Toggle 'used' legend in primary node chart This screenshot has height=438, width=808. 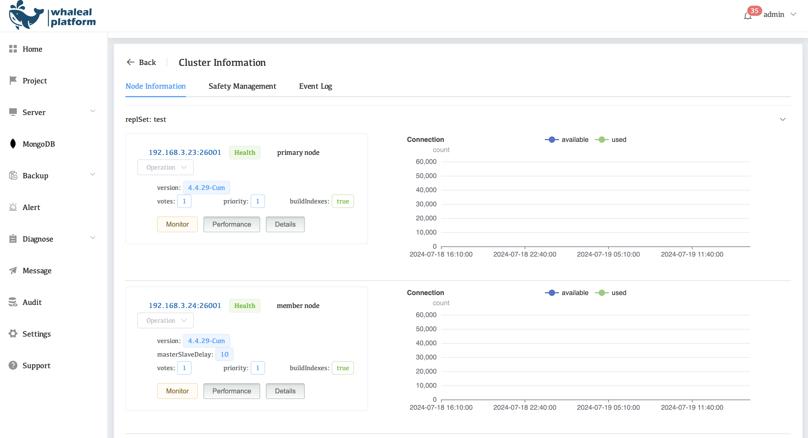(611, 140)
